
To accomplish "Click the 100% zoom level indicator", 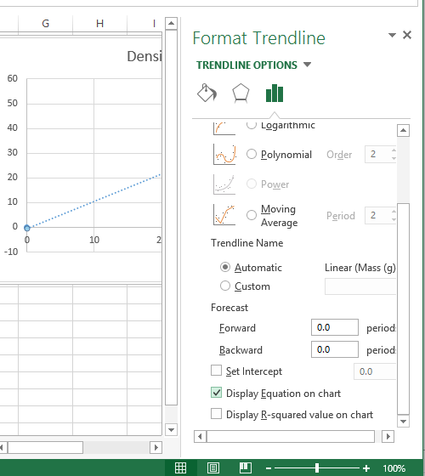I will pos(394,468).
